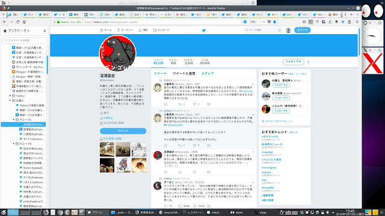
Task: Click in the bookmarks search field
Action: [x=25, y=40]
